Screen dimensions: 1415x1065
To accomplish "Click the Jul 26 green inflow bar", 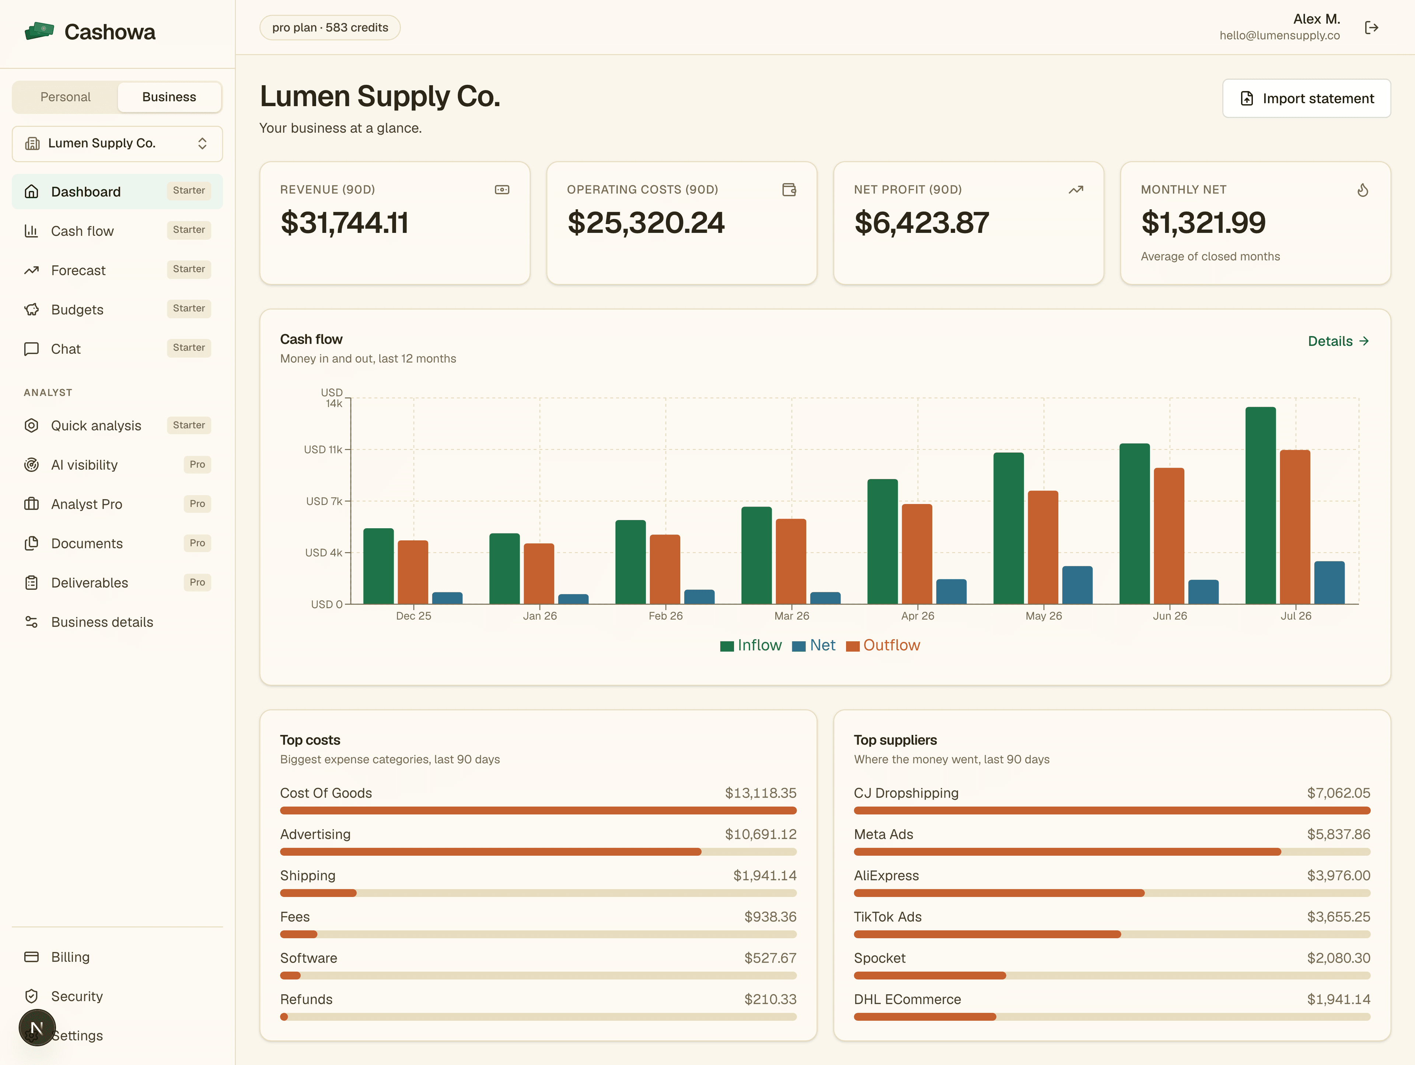I will (1260, 505).
